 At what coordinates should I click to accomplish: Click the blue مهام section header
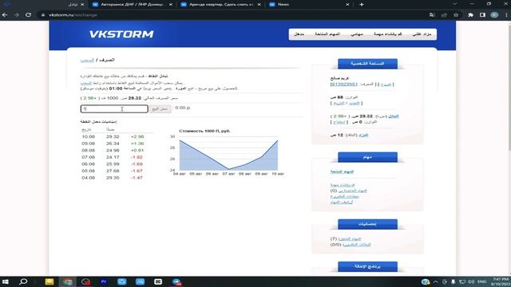pyautogui.click(x=367, y=157)
